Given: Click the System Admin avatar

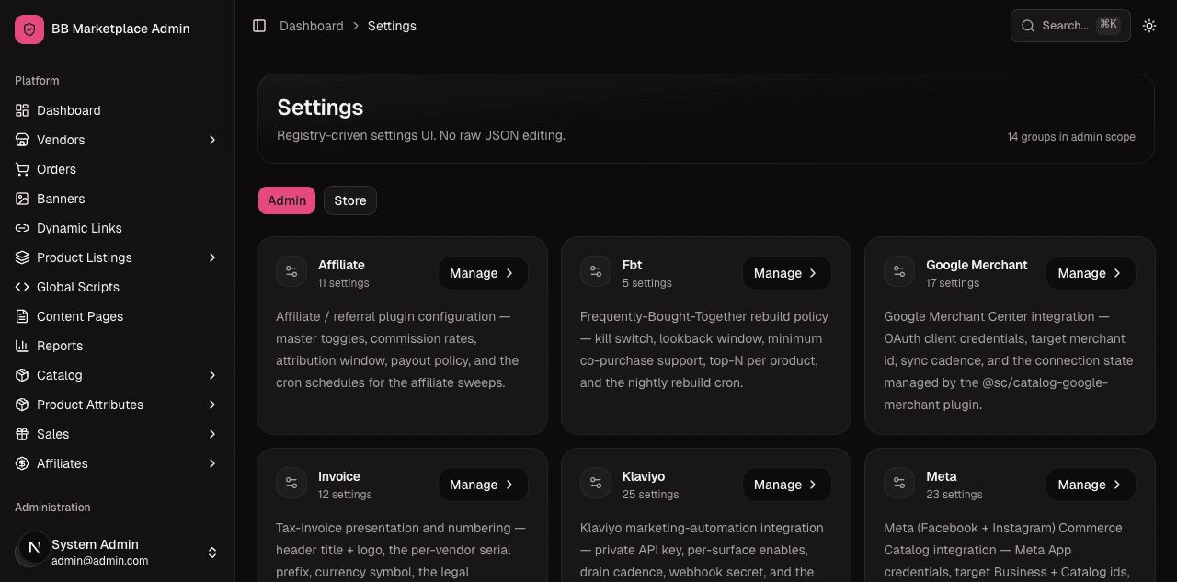Looking at the screenshot, I should [x=34, y=547].
